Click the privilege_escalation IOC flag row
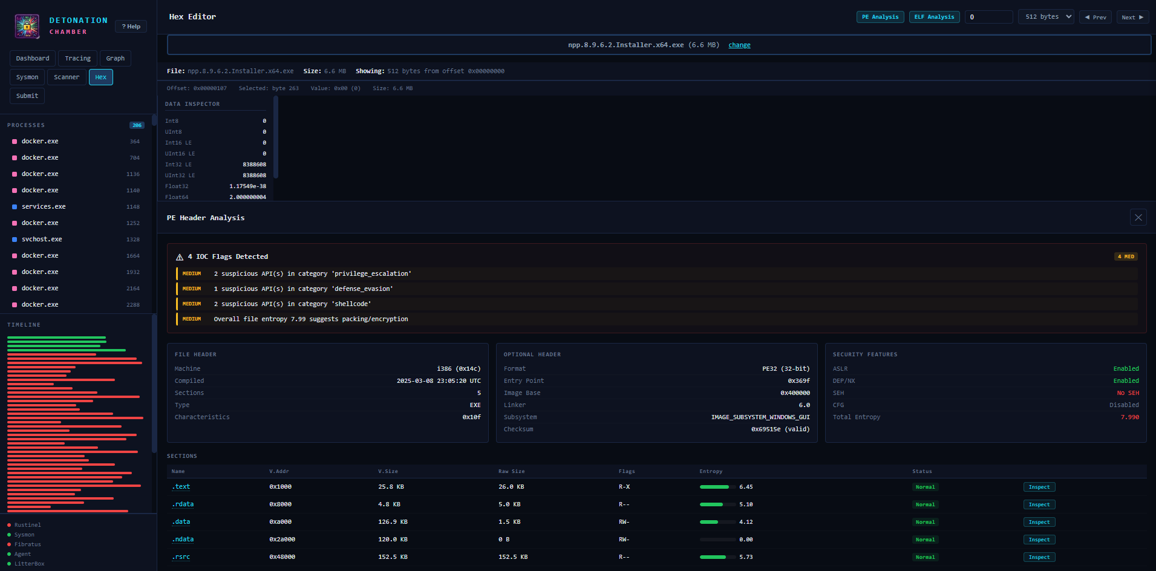Viewport: 1156px width, 571px height. (656, 274)
